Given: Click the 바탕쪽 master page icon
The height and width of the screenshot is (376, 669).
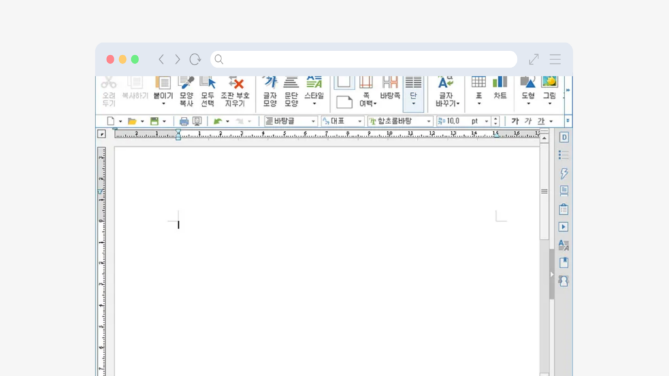Looking at the screenshot, I should click(x=390, y=85).
